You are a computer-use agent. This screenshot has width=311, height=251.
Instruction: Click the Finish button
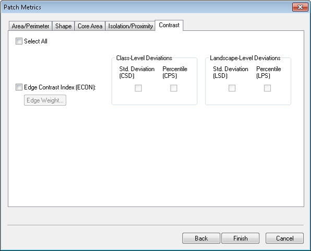[241, 238]
